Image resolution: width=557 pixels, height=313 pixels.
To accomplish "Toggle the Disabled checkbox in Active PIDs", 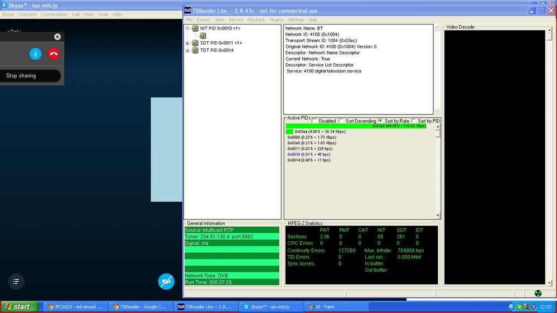I will pyautogui.click(x=314, y=121).
